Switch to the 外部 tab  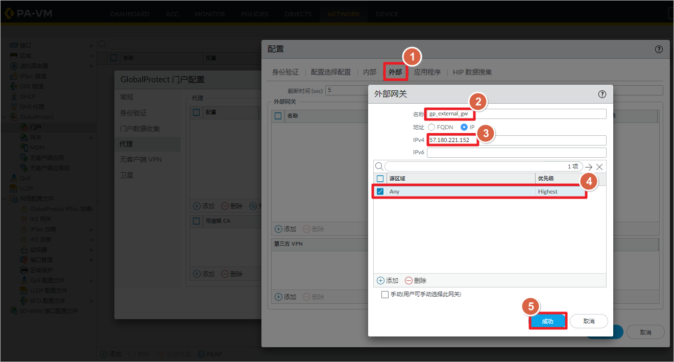coord(395,72)
